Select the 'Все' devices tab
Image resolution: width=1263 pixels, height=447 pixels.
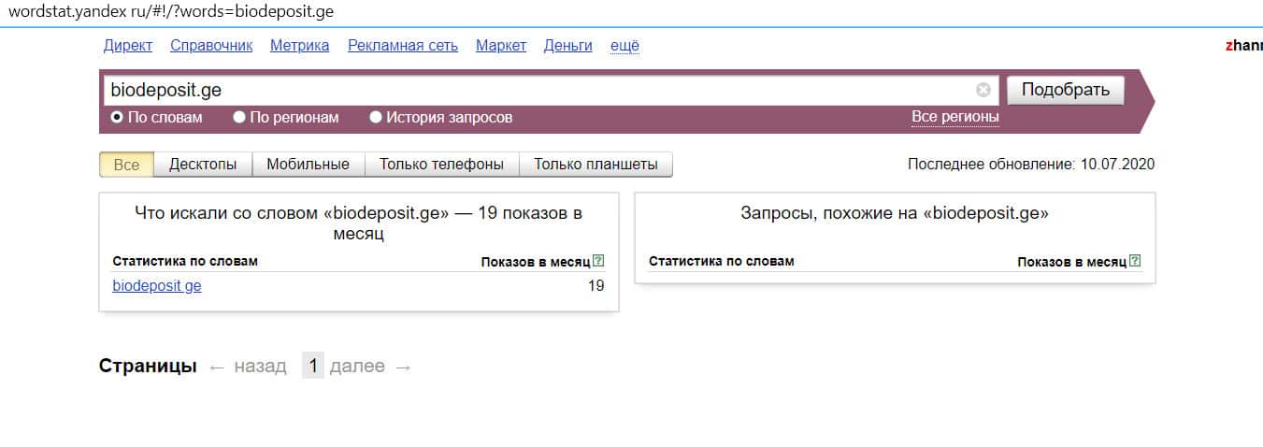click(126, 165)
